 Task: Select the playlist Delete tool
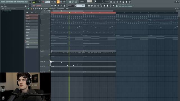(35, 9)
